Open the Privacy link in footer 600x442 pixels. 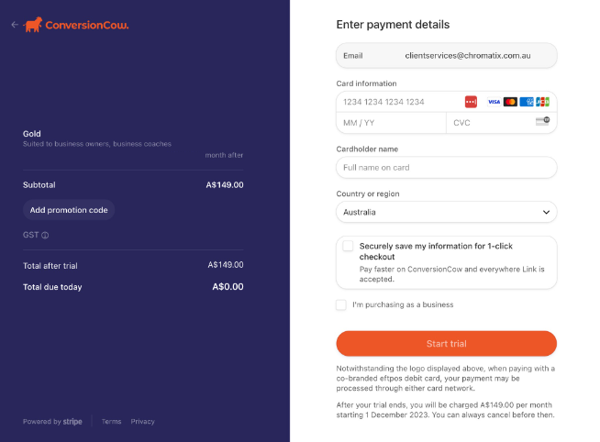tap(143, 421)
